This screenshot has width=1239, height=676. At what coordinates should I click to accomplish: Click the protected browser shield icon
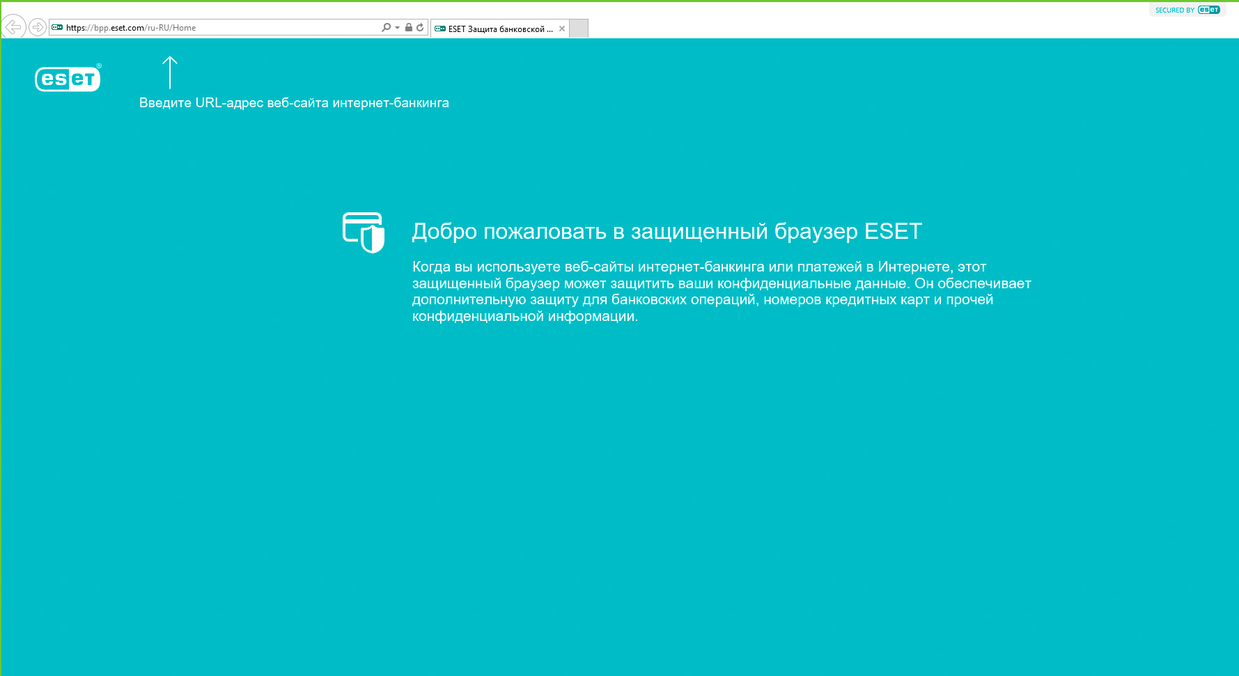(x=364, y=233)
